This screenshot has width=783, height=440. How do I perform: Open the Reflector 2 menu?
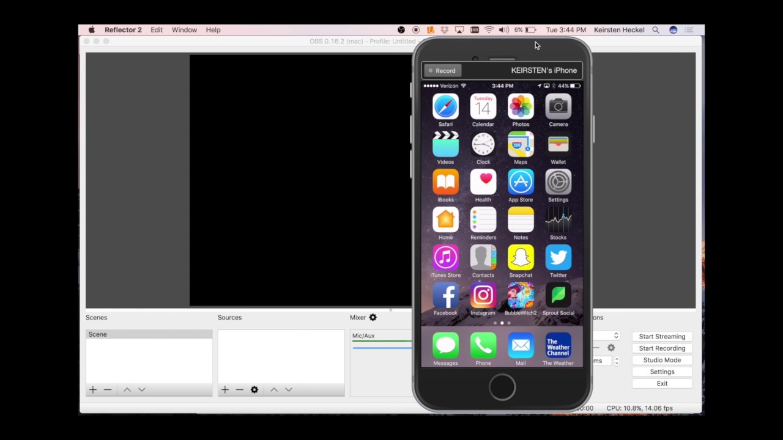point(123,29)
